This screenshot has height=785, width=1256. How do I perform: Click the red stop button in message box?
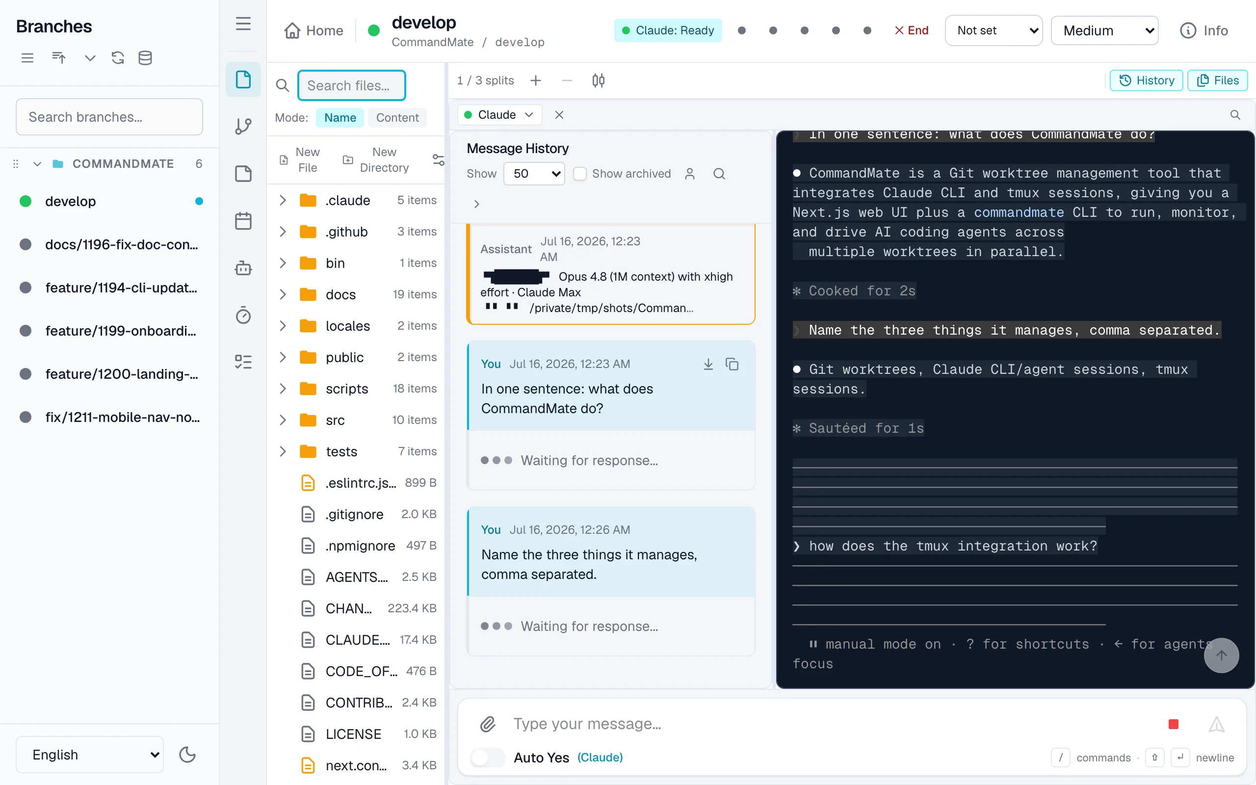click(x=1174, y=724)
